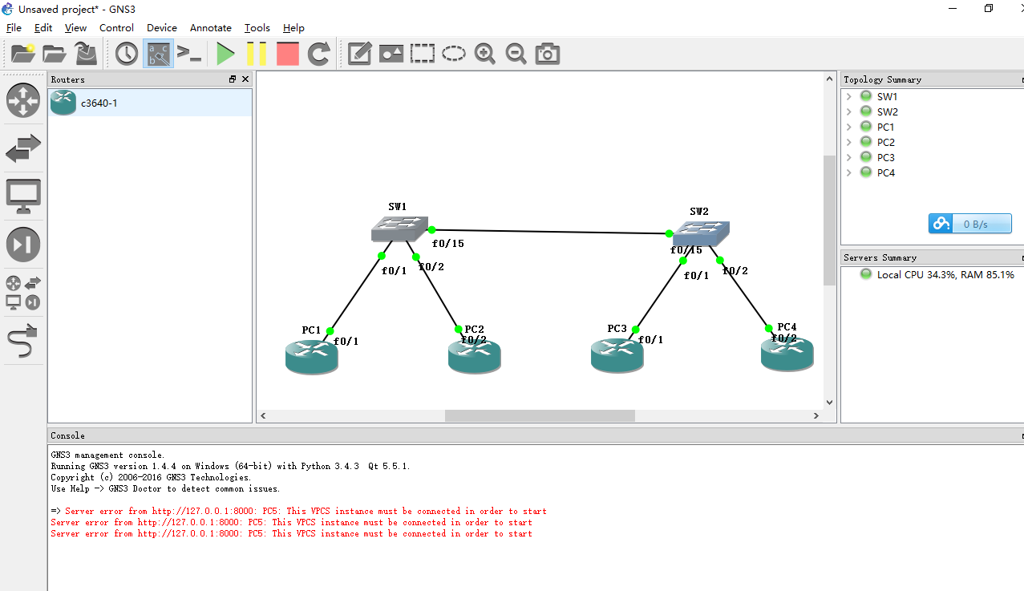
Task: Select PC4 device on the canvas
Action: (787, 354)
